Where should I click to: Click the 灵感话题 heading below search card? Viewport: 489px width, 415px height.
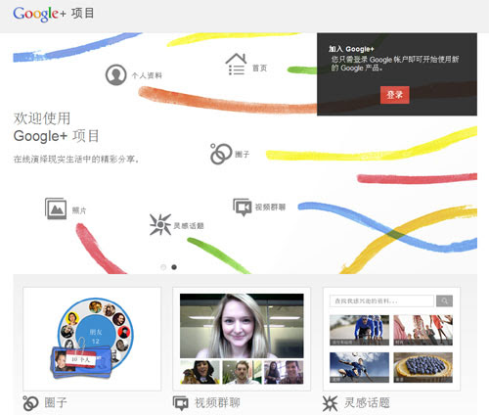coord(367,403)
